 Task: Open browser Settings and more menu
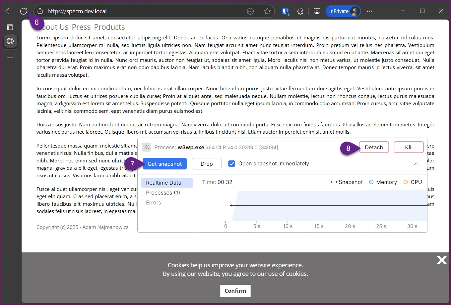tap(370, 11)
